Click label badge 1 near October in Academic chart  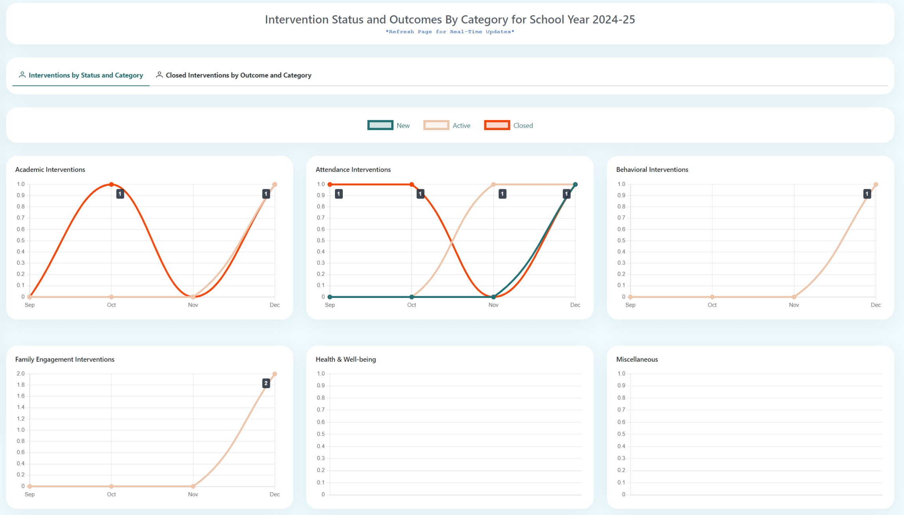[120, 194]
